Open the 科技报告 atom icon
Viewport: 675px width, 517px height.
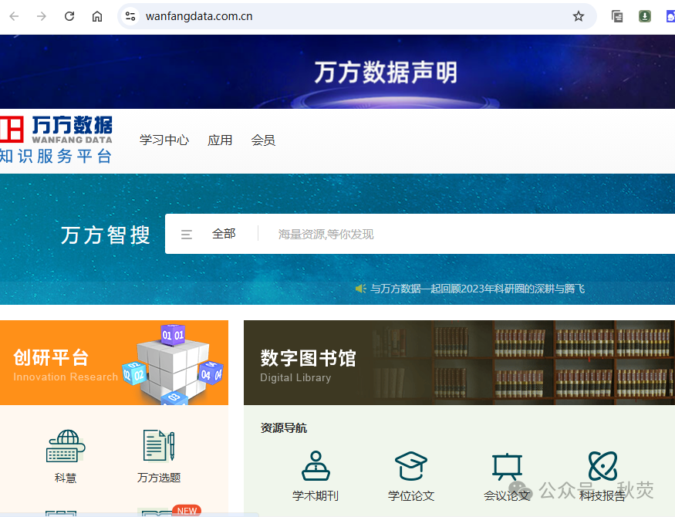pos(602,466)
